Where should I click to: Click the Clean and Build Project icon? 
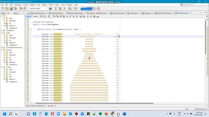pyautogui.click(x=60, y=8)
